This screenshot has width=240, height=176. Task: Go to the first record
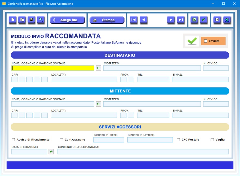click(134, 20)
